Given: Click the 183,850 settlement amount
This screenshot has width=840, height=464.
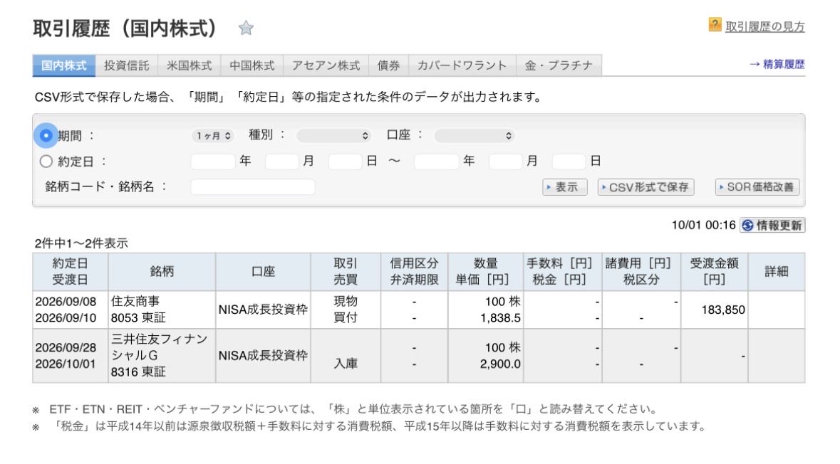Looking at the screenshot, I should [723, 310].
